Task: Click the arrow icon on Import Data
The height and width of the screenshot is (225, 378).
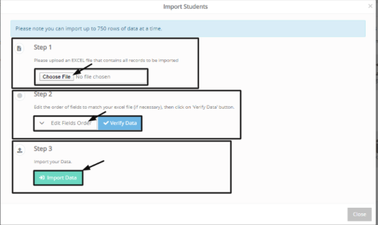Action: tap(41, 178)
